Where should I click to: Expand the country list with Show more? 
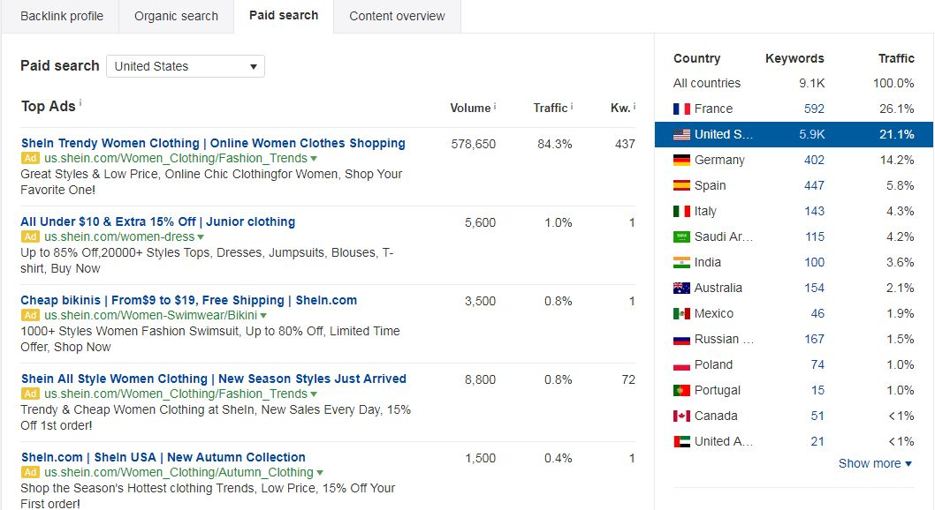(x=875, y=463)
